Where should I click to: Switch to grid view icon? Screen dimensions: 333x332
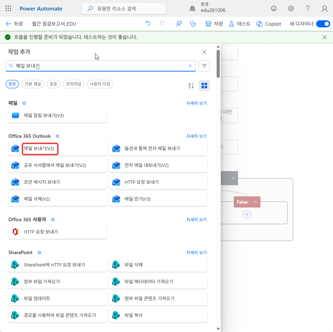204,86
